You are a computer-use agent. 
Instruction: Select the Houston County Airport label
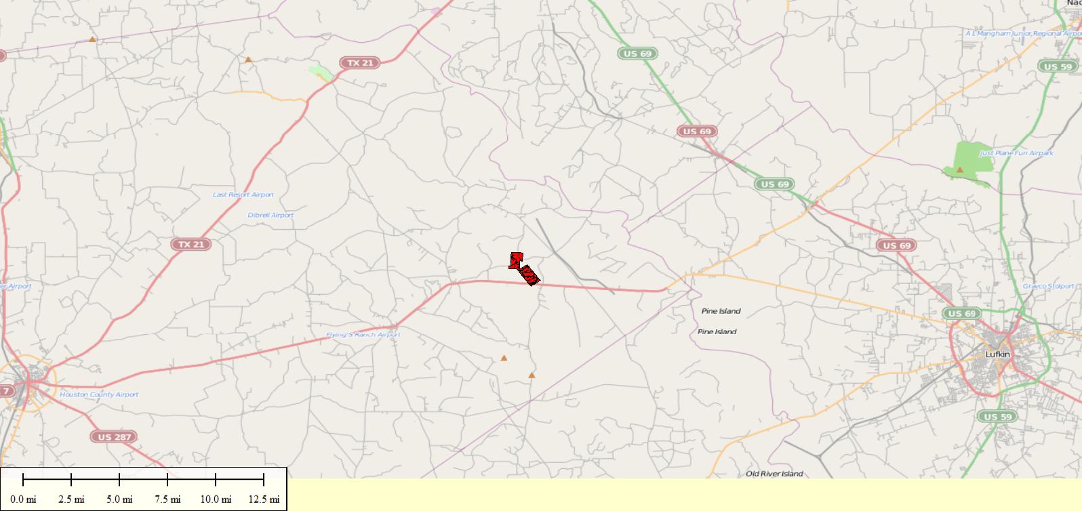tap(99, 394)
